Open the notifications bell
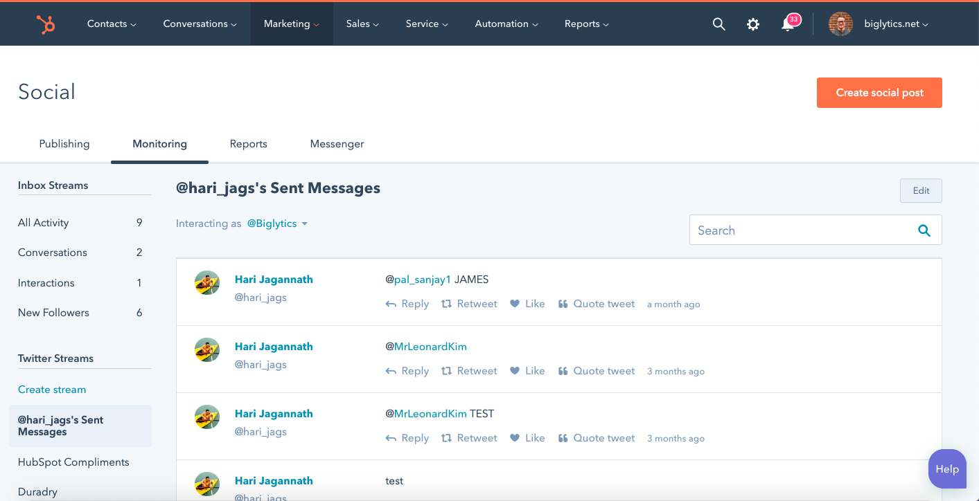Screen dimensions: 979x501 788,24
